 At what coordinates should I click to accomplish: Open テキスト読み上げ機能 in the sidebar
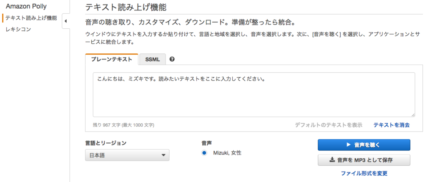click(x=31, y=18)
